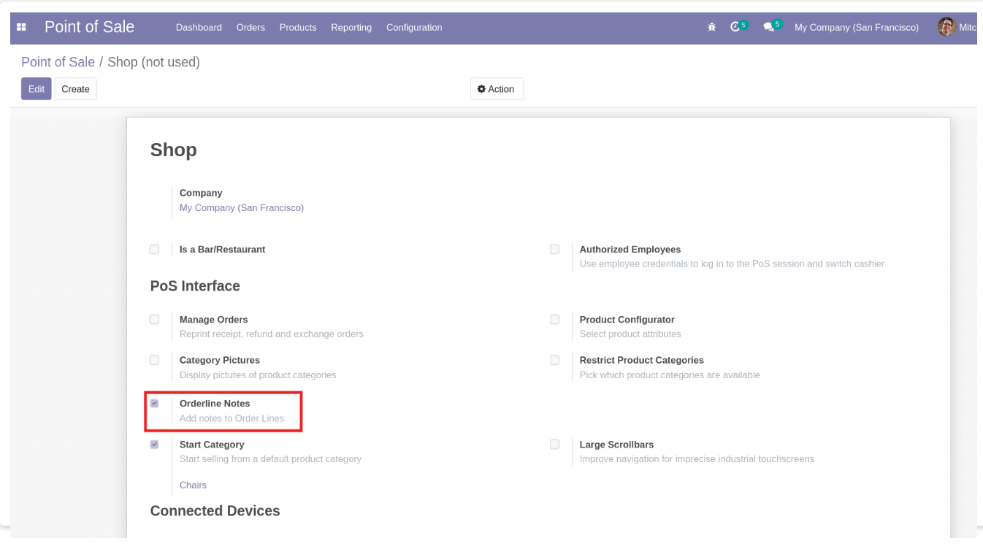
Task: Click the Edit button
Action: 37,89
